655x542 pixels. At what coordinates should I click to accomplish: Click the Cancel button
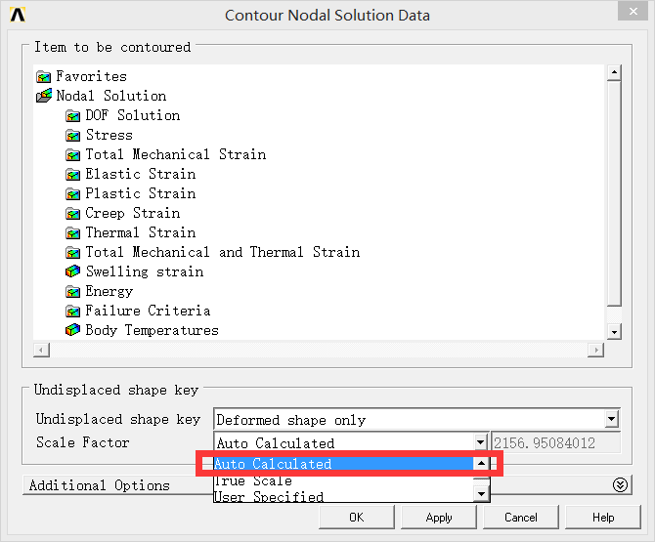pos(520,518)
